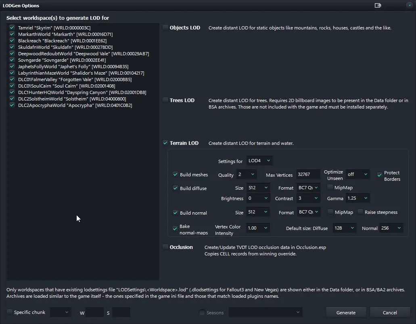416x324 pixels.
Task: Open the diffuse Format BC7 dropdown
Action: pos(308,188)
